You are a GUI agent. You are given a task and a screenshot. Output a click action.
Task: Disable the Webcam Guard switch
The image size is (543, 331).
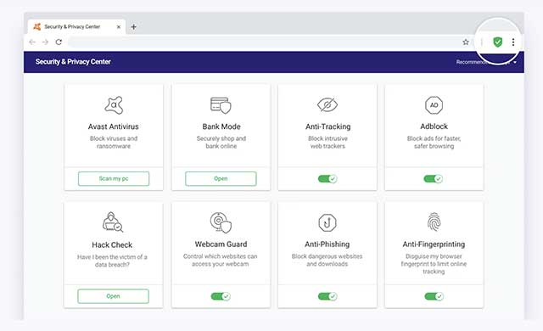(221, 296)
